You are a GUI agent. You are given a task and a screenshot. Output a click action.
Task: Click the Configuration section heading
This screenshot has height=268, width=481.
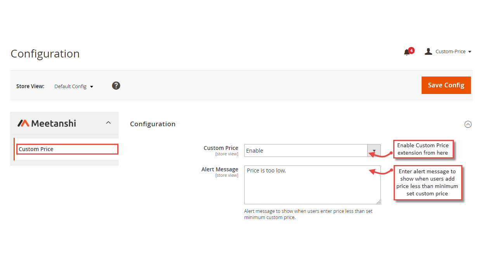153,124
